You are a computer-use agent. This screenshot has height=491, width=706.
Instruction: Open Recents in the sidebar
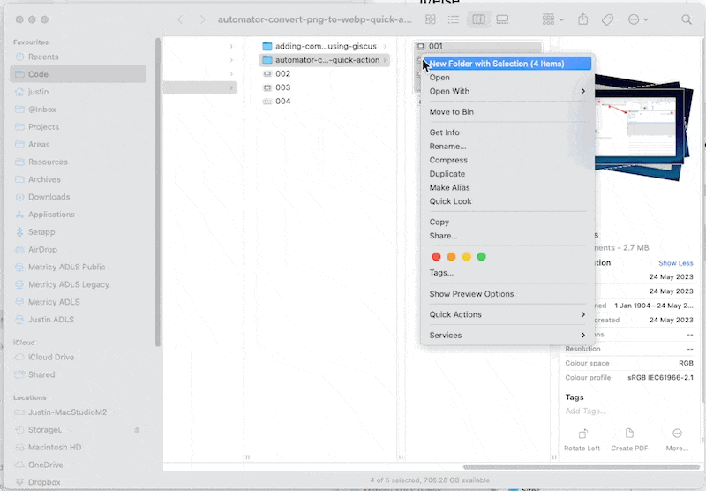(x=79, y=57)
